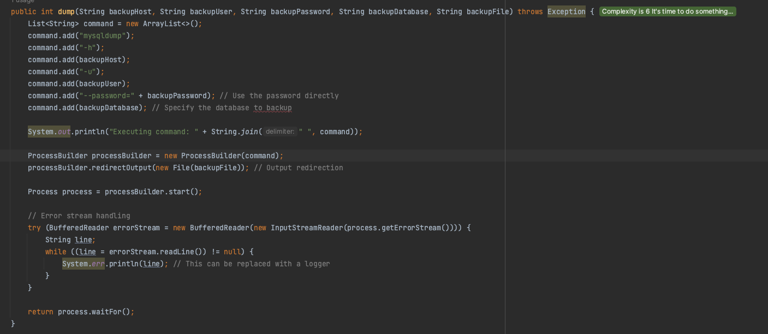Click "System.out" in the println statement

[49, 132]
